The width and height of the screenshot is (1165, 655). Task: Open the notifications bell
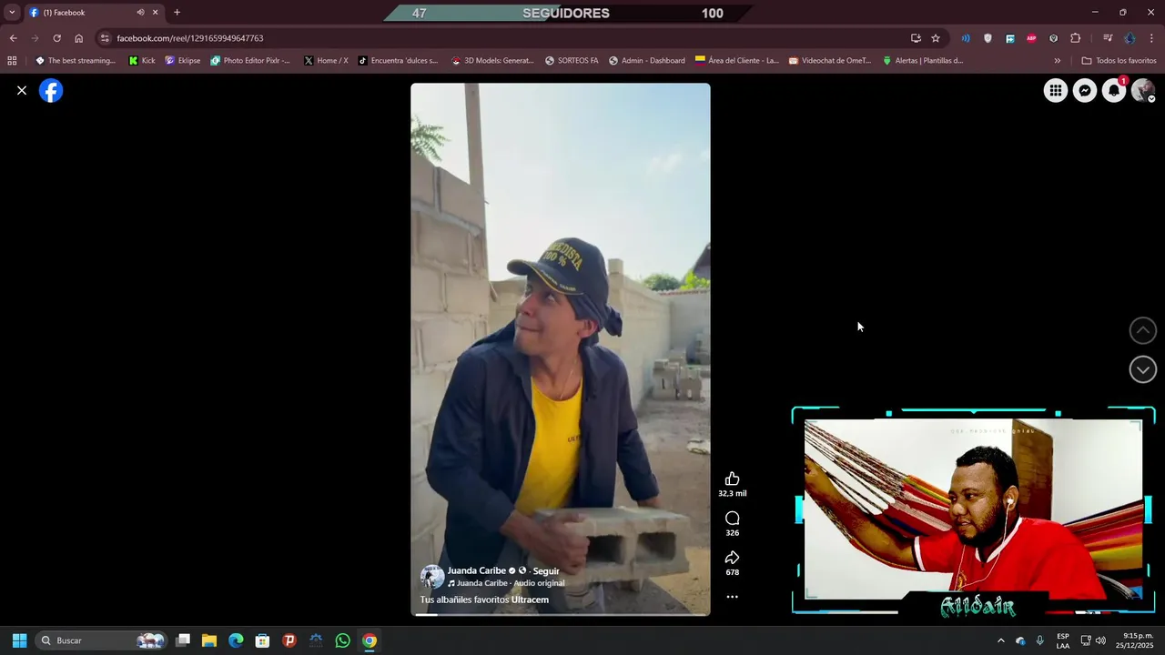click(x=1113, y=91)
